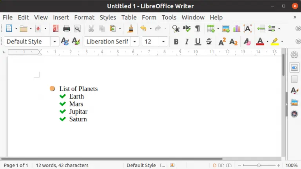Open the Format menu
Screen dimensions: 301x169
click(84, 17)
